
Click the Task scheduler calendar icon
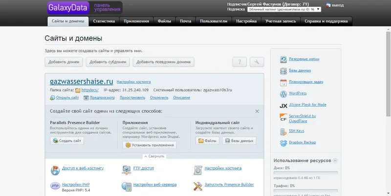(x=283, y=83)
